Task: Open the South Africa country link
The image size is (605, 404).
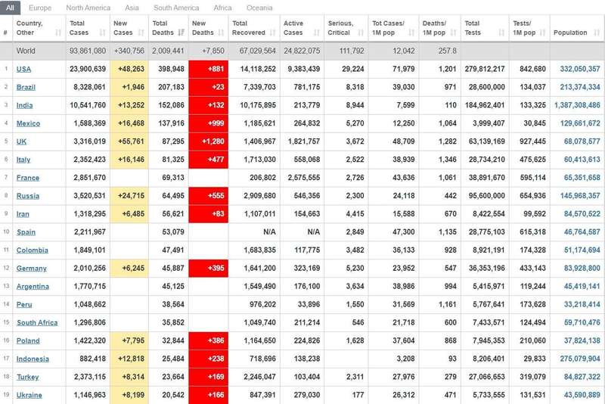Action: coord(37,323)
